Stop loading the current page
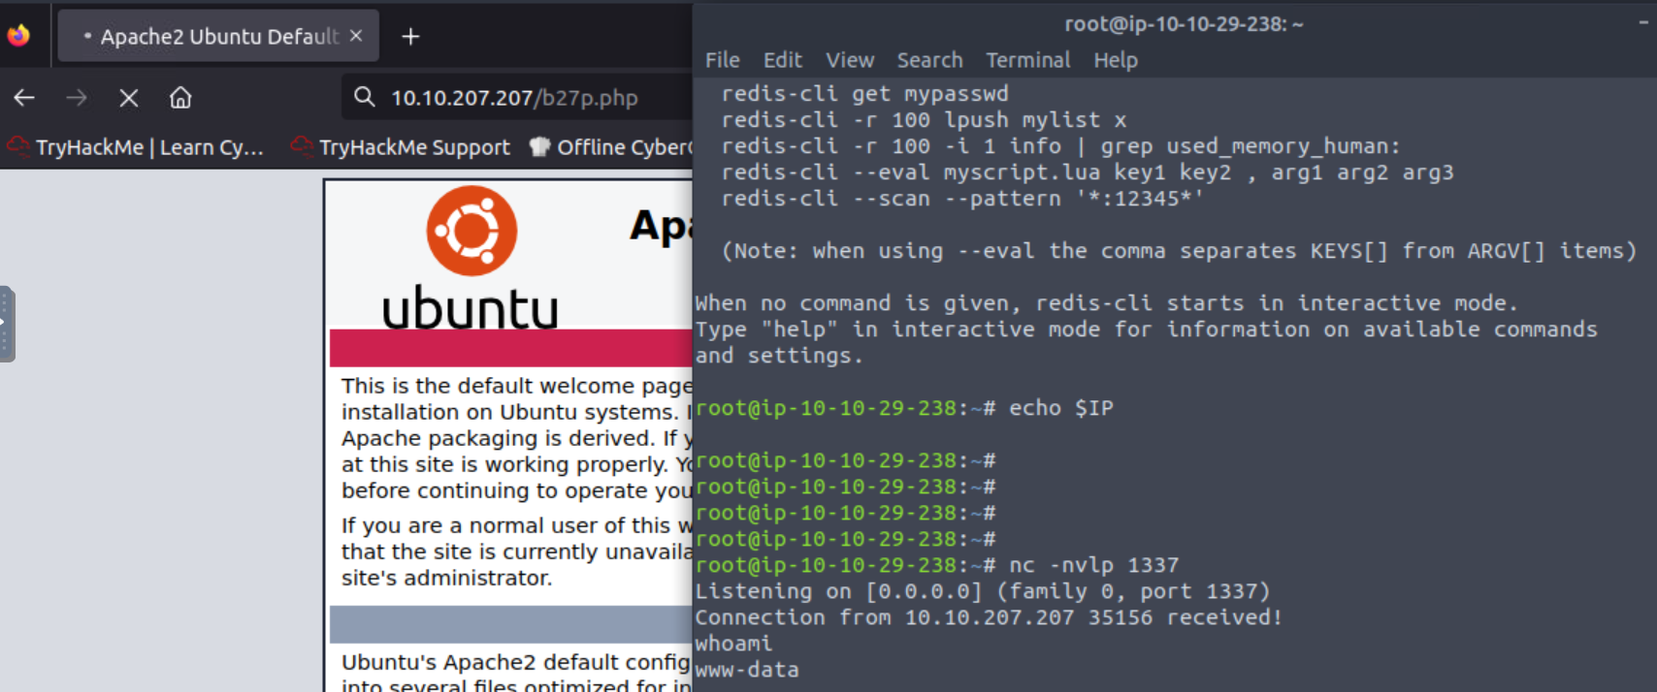The width and height of the screenshot is (1657, 692). [x=129, y=98]
